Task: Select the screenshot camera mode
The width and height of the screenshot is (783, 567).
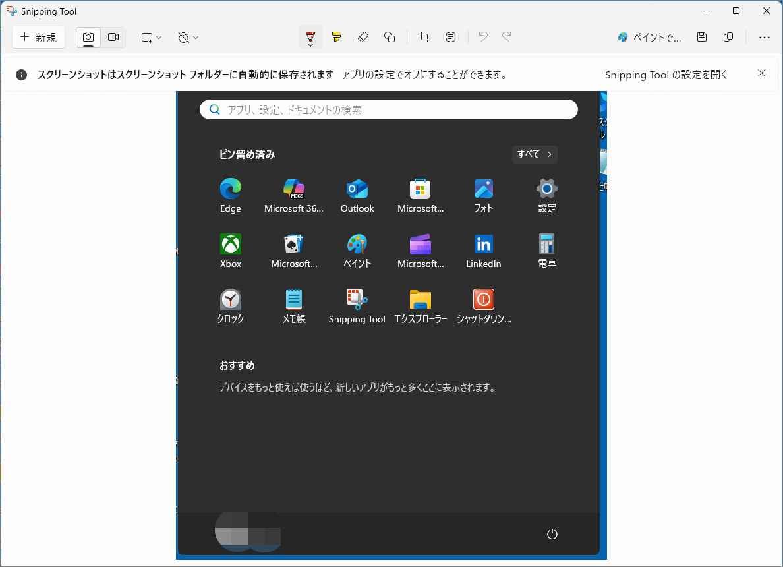Action: (88, 38)
